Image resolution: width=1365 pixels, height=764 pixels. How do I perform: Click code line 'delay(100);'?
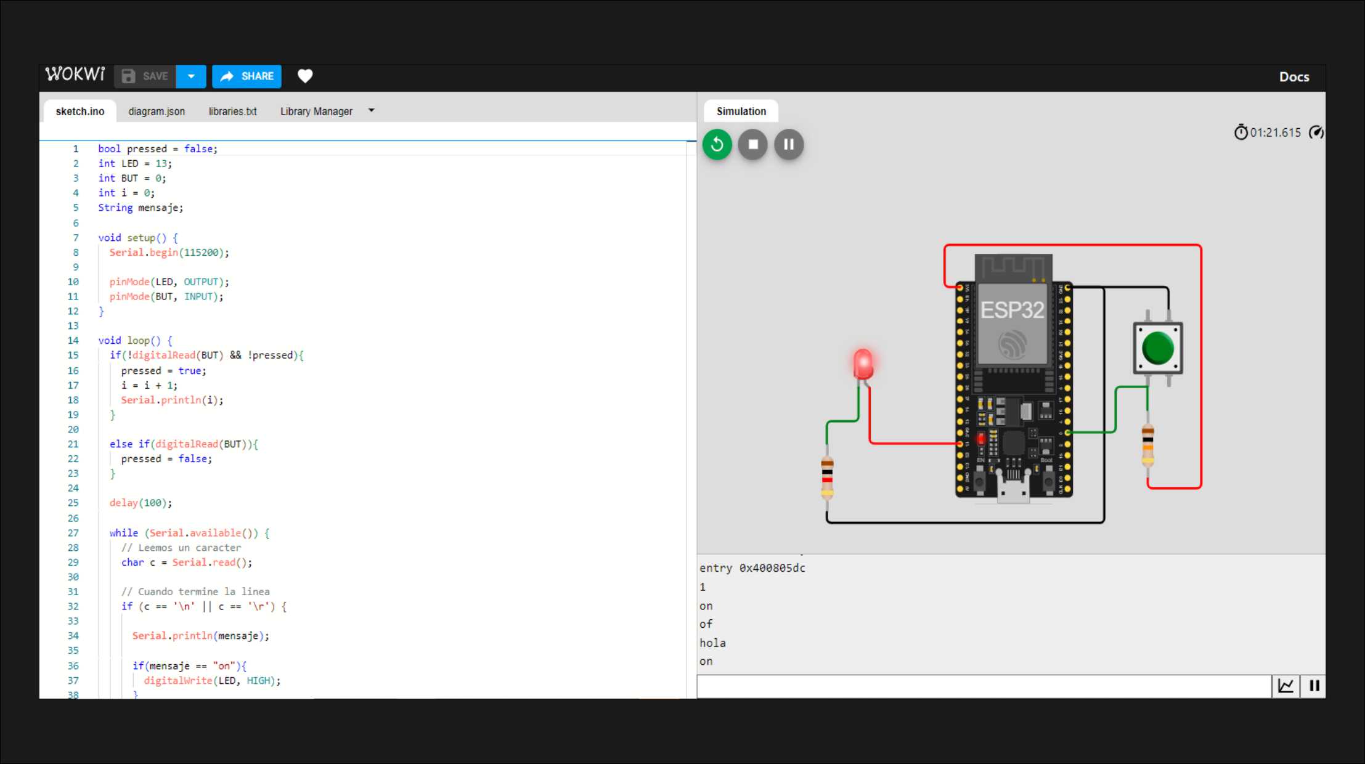[141, 503]
